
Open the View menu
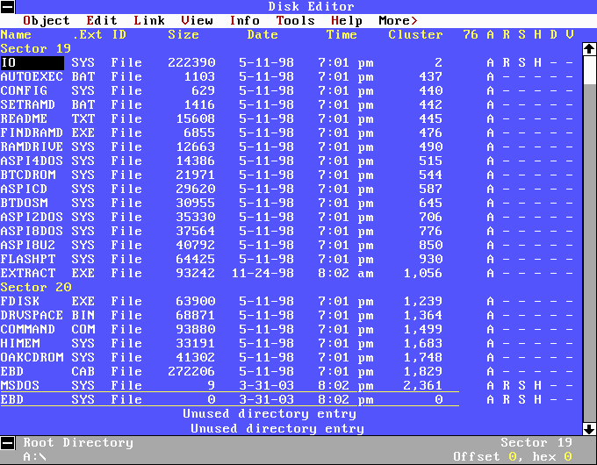pos(197,20)
